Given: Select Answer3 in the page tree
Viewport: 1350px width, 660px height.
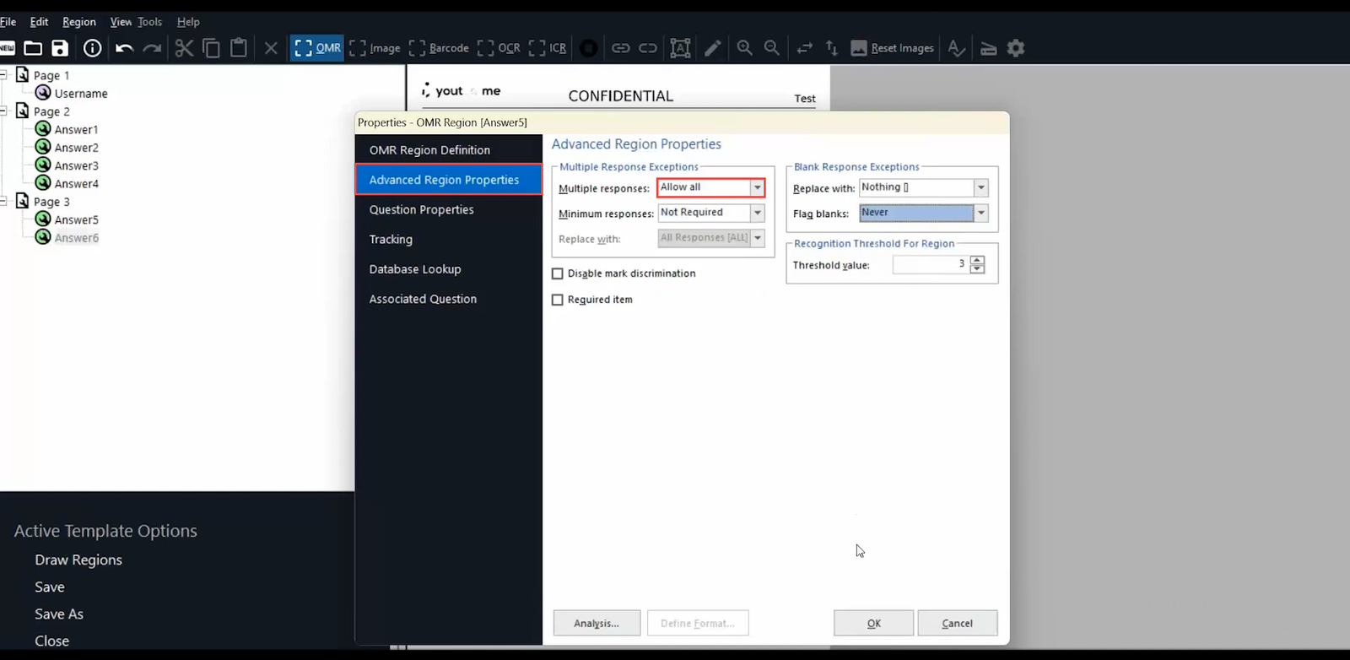Looking at the screenshot, I should coord(76,165).
